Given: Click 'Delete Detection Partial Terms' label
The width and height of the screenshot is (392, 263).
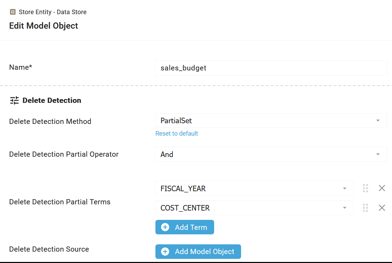Looking at the screenshot, I should point(60,202).
